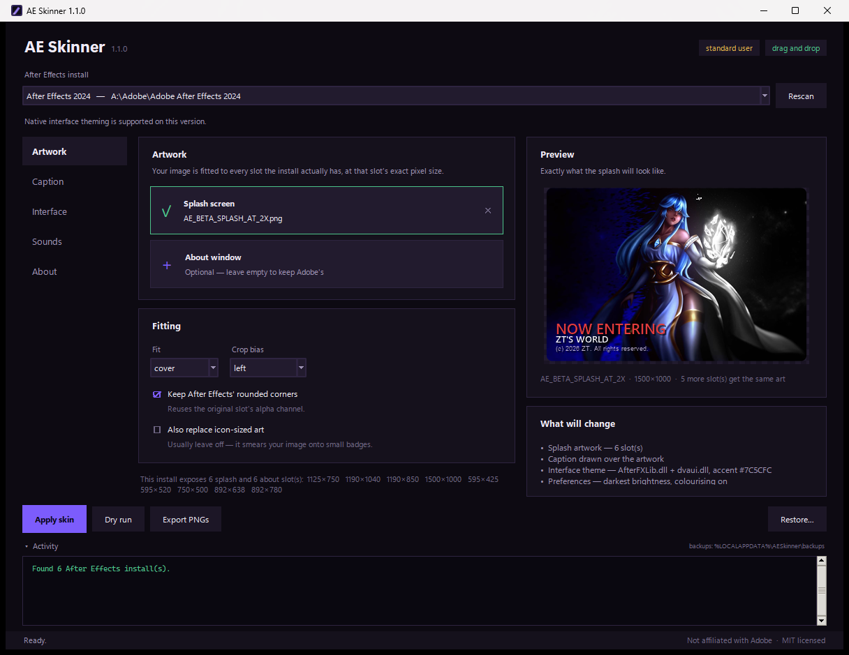849x655 pixels.
Task: Click the AE Skinner app icon in title bar
Action: (x=15, y=10)
